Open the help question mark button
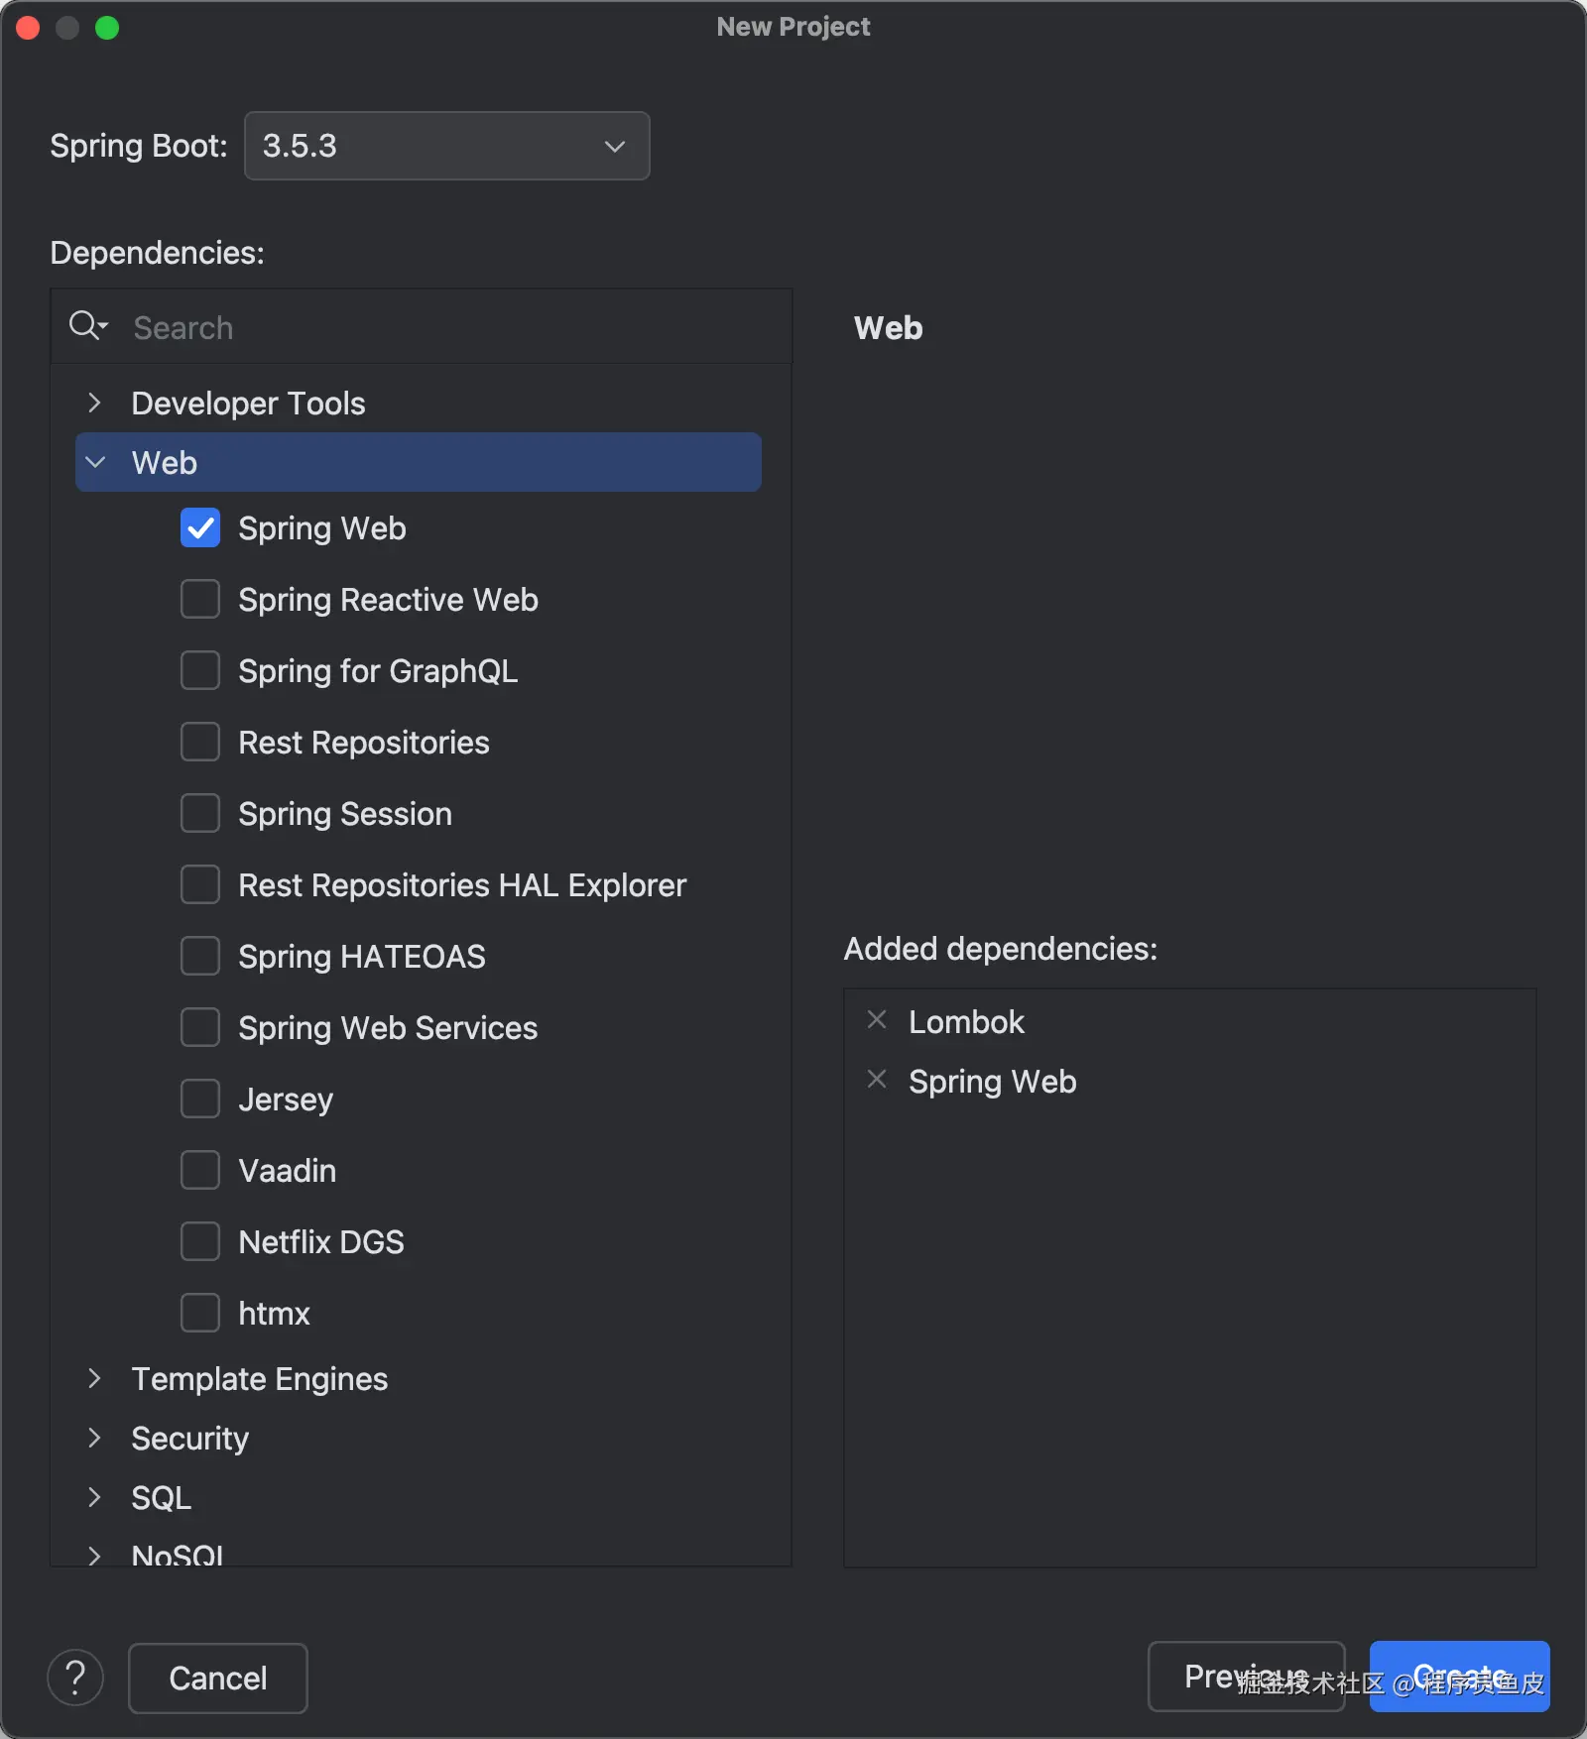The height and width of the screenshot is (1739, 1587). point(75,1678)
